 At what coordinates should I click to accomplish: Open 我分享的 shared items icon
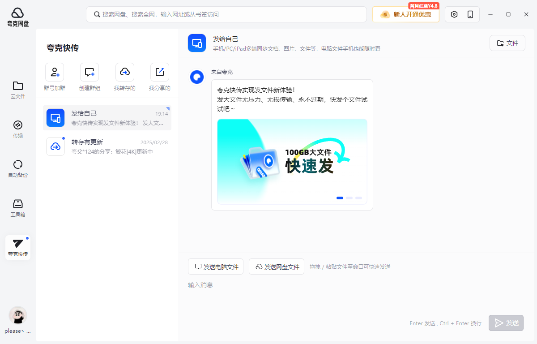160,72
